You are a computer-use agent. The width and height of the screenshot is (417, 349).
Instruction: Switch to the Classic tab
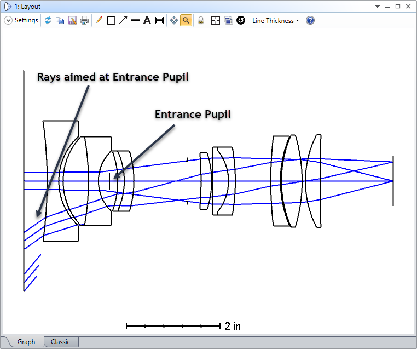click(61, 342)
